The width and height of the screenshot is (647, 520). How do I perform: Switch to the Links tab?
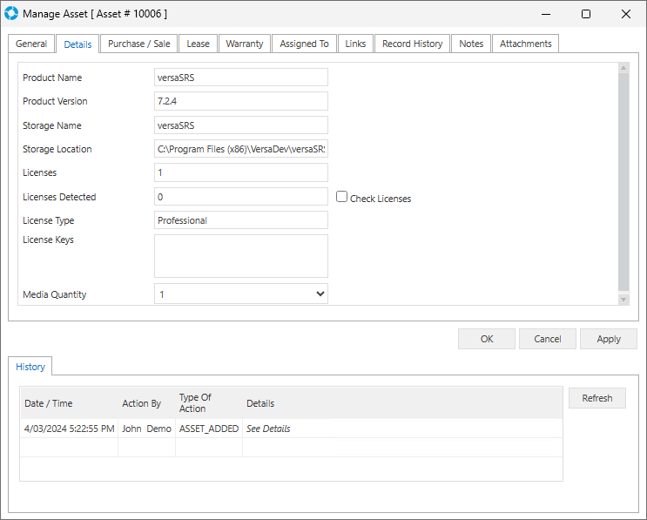coord(355,44)
